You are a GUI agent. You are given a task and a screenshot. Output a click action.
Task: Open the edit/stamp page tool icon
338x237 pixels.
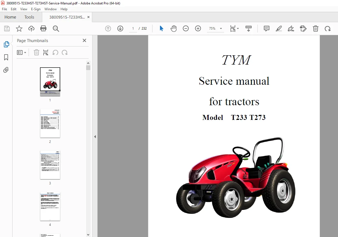[x=303, y=29]
